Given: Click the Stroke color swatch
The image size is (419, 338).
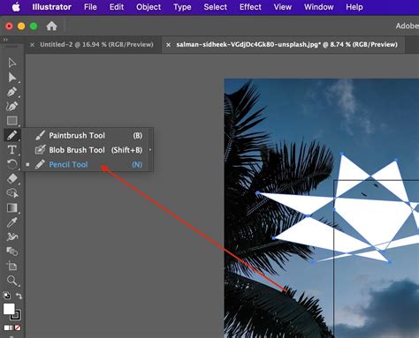Looking at the screenshot, I should pos(17,316).
